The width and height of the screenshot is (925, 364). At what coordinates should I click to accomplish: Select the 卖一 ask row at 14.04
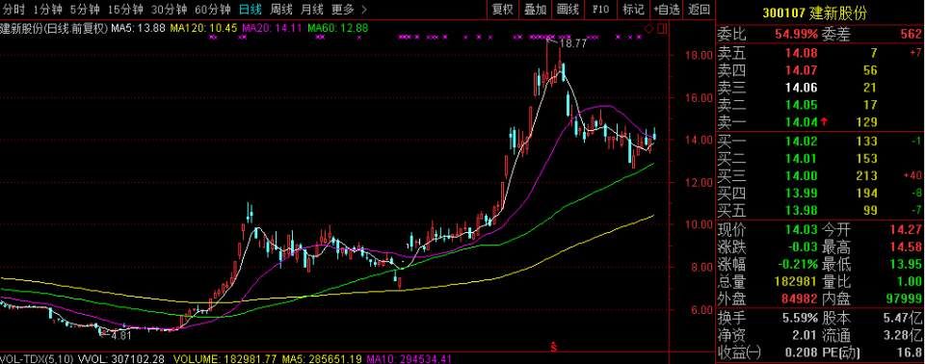[x=819, y=122]
